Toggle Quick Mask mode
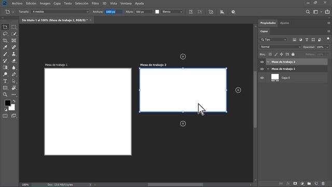 [x=5, y=116]
